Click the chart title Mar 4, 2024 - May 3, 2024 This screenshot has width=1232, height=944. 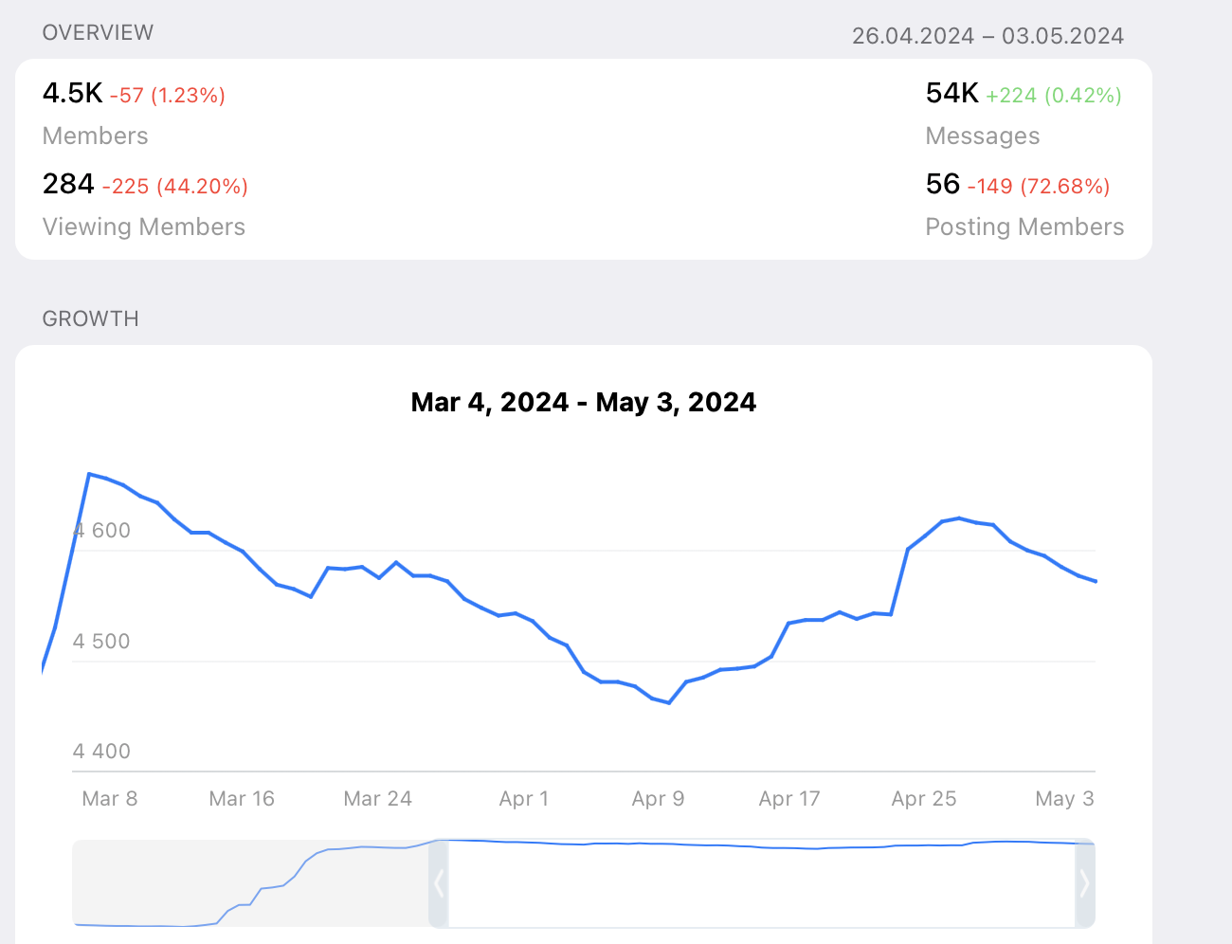[x=584, y=402]
